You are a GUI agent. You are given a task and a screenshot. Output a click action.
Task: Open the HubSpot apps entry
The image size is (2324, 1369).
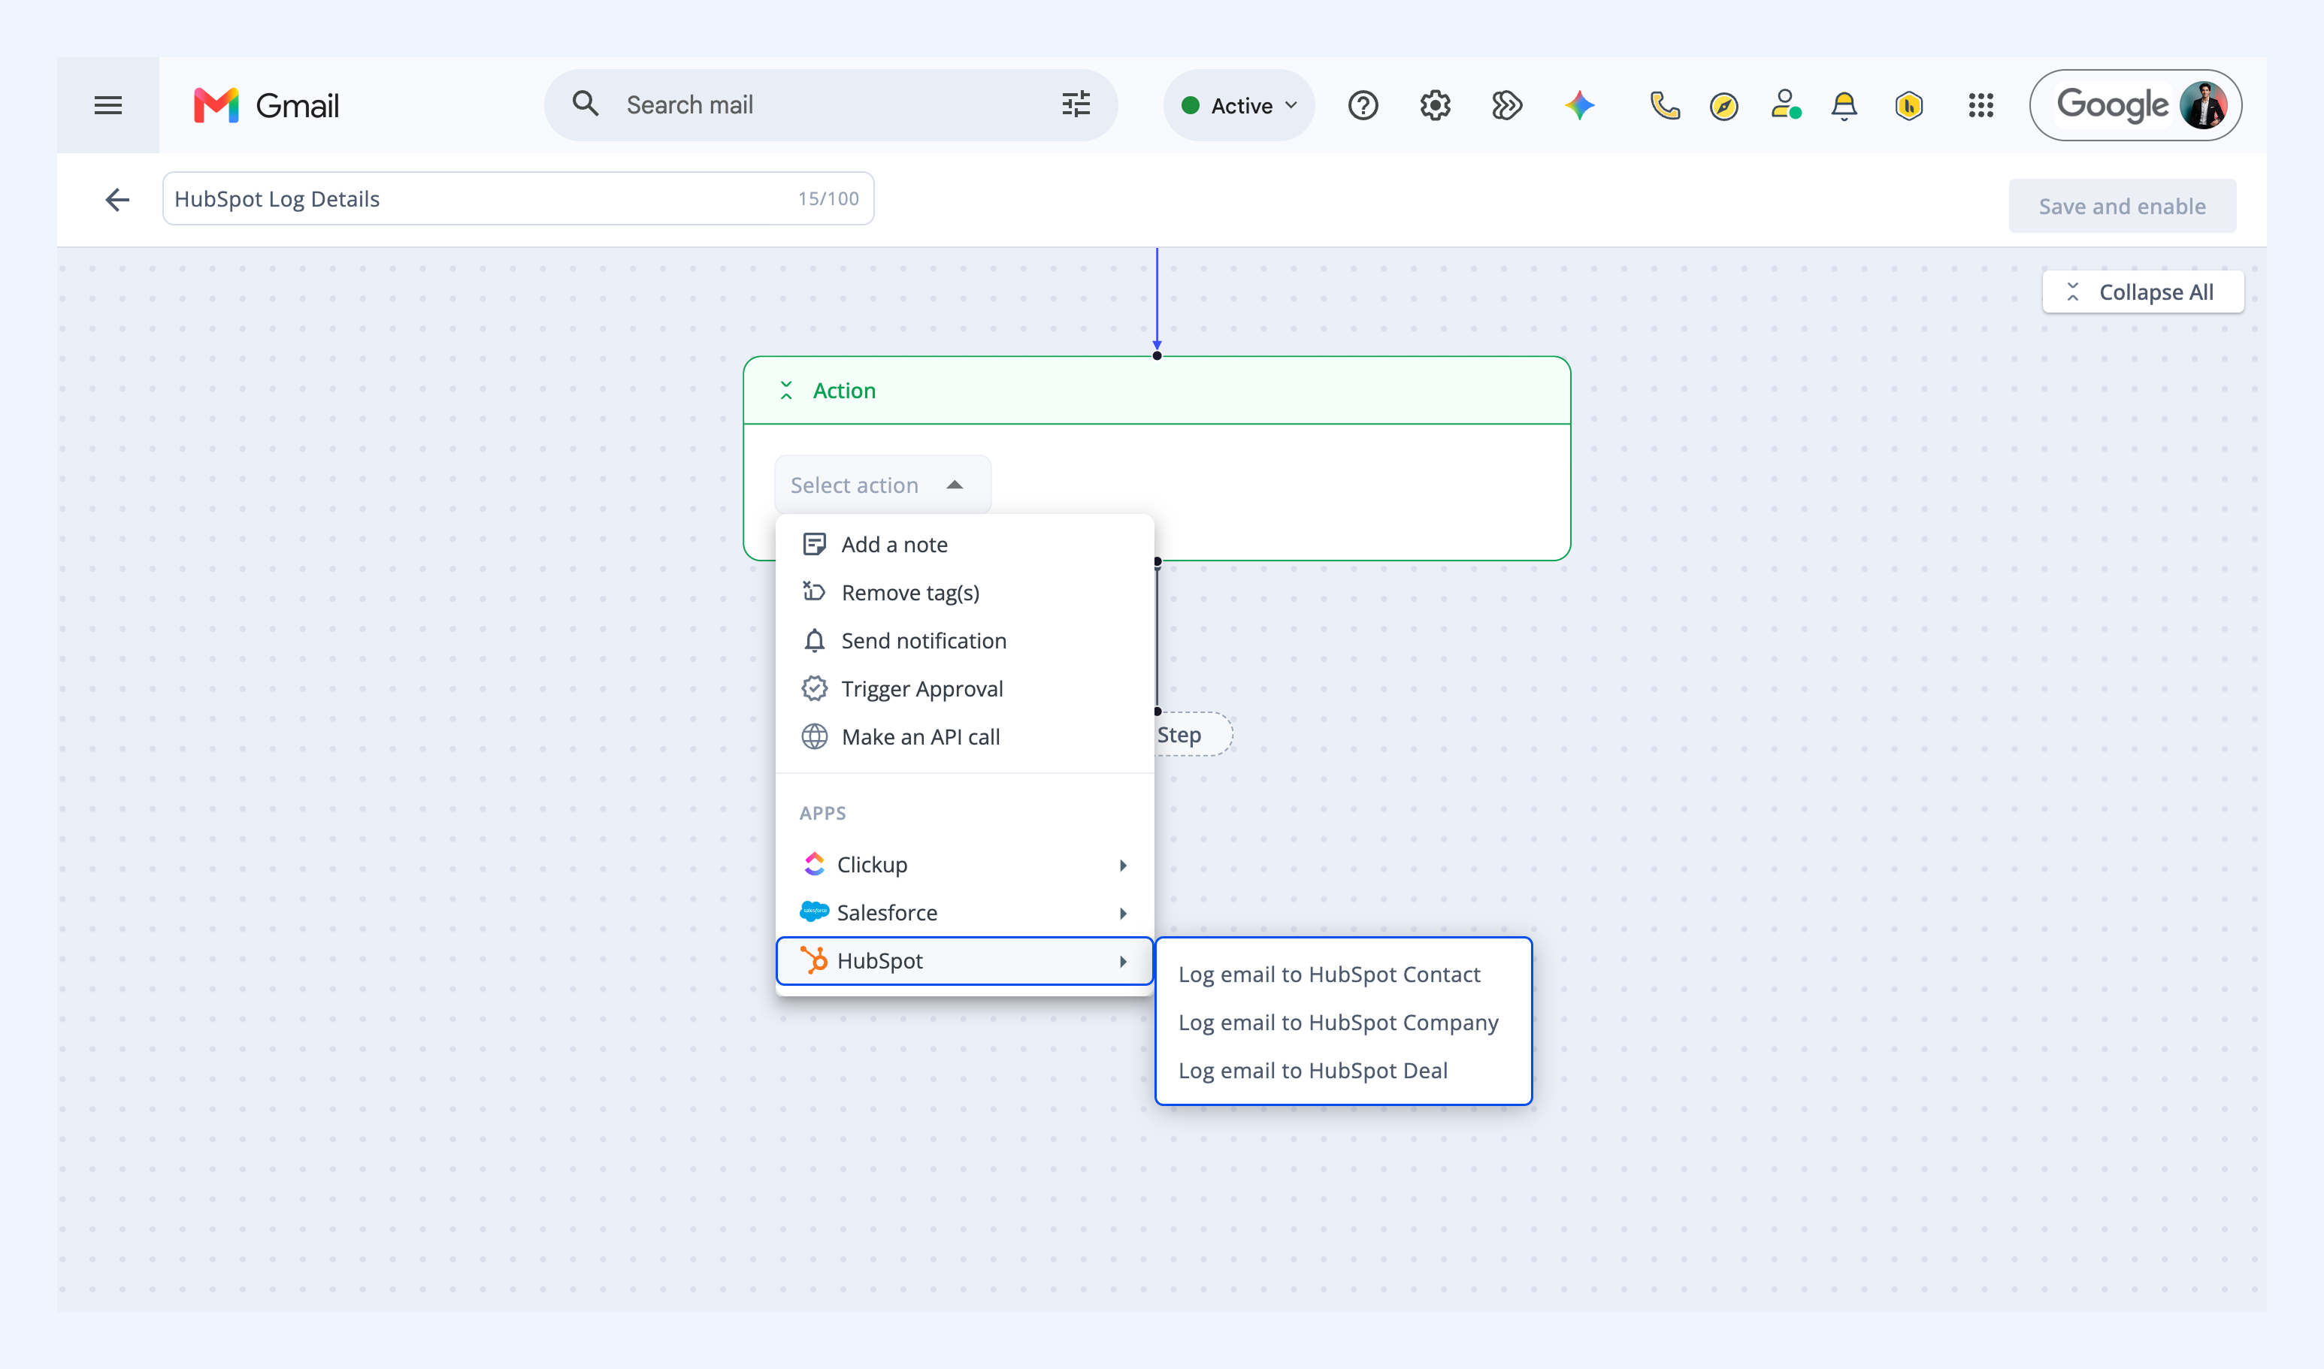pyautogui.click(x=965, y=960)
